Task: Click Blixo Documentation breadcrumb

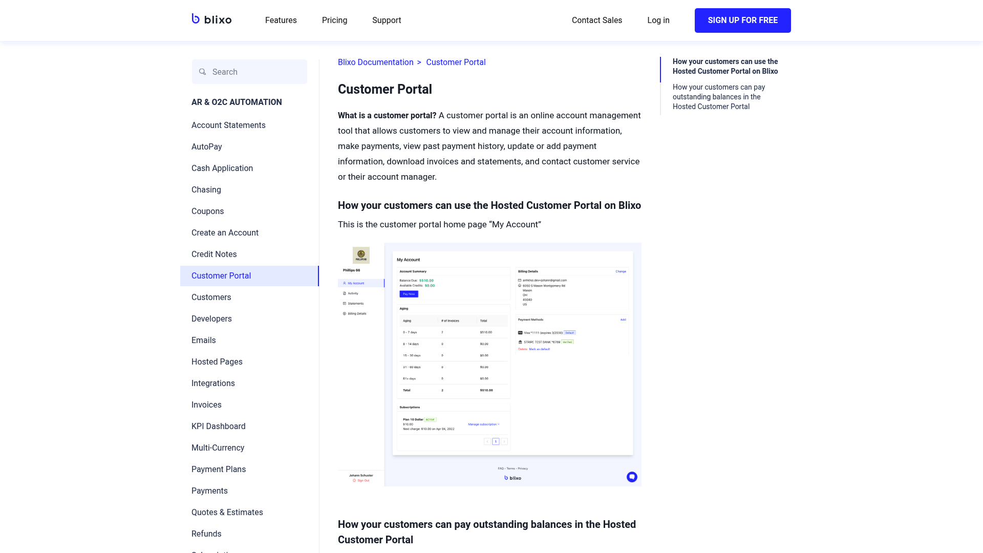Action: point(375,62)
